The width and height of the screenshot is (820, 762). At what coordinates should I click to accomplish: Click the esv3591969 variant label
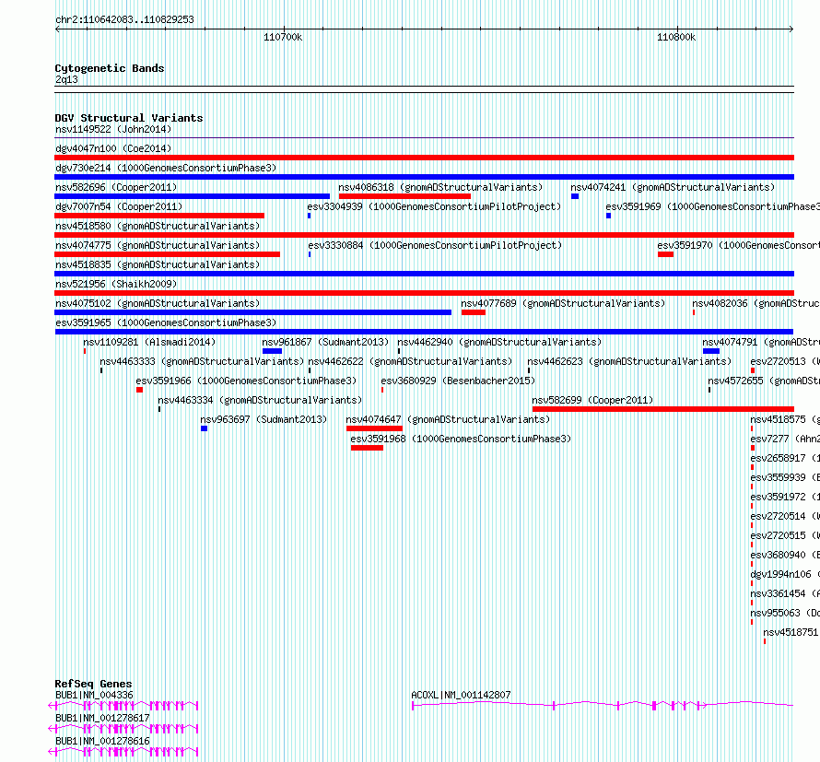[713, 206]
